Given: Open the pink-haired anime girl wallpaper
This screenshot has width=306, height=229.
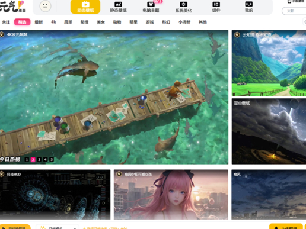Looking at the screenshot, I should pos(171,195).
